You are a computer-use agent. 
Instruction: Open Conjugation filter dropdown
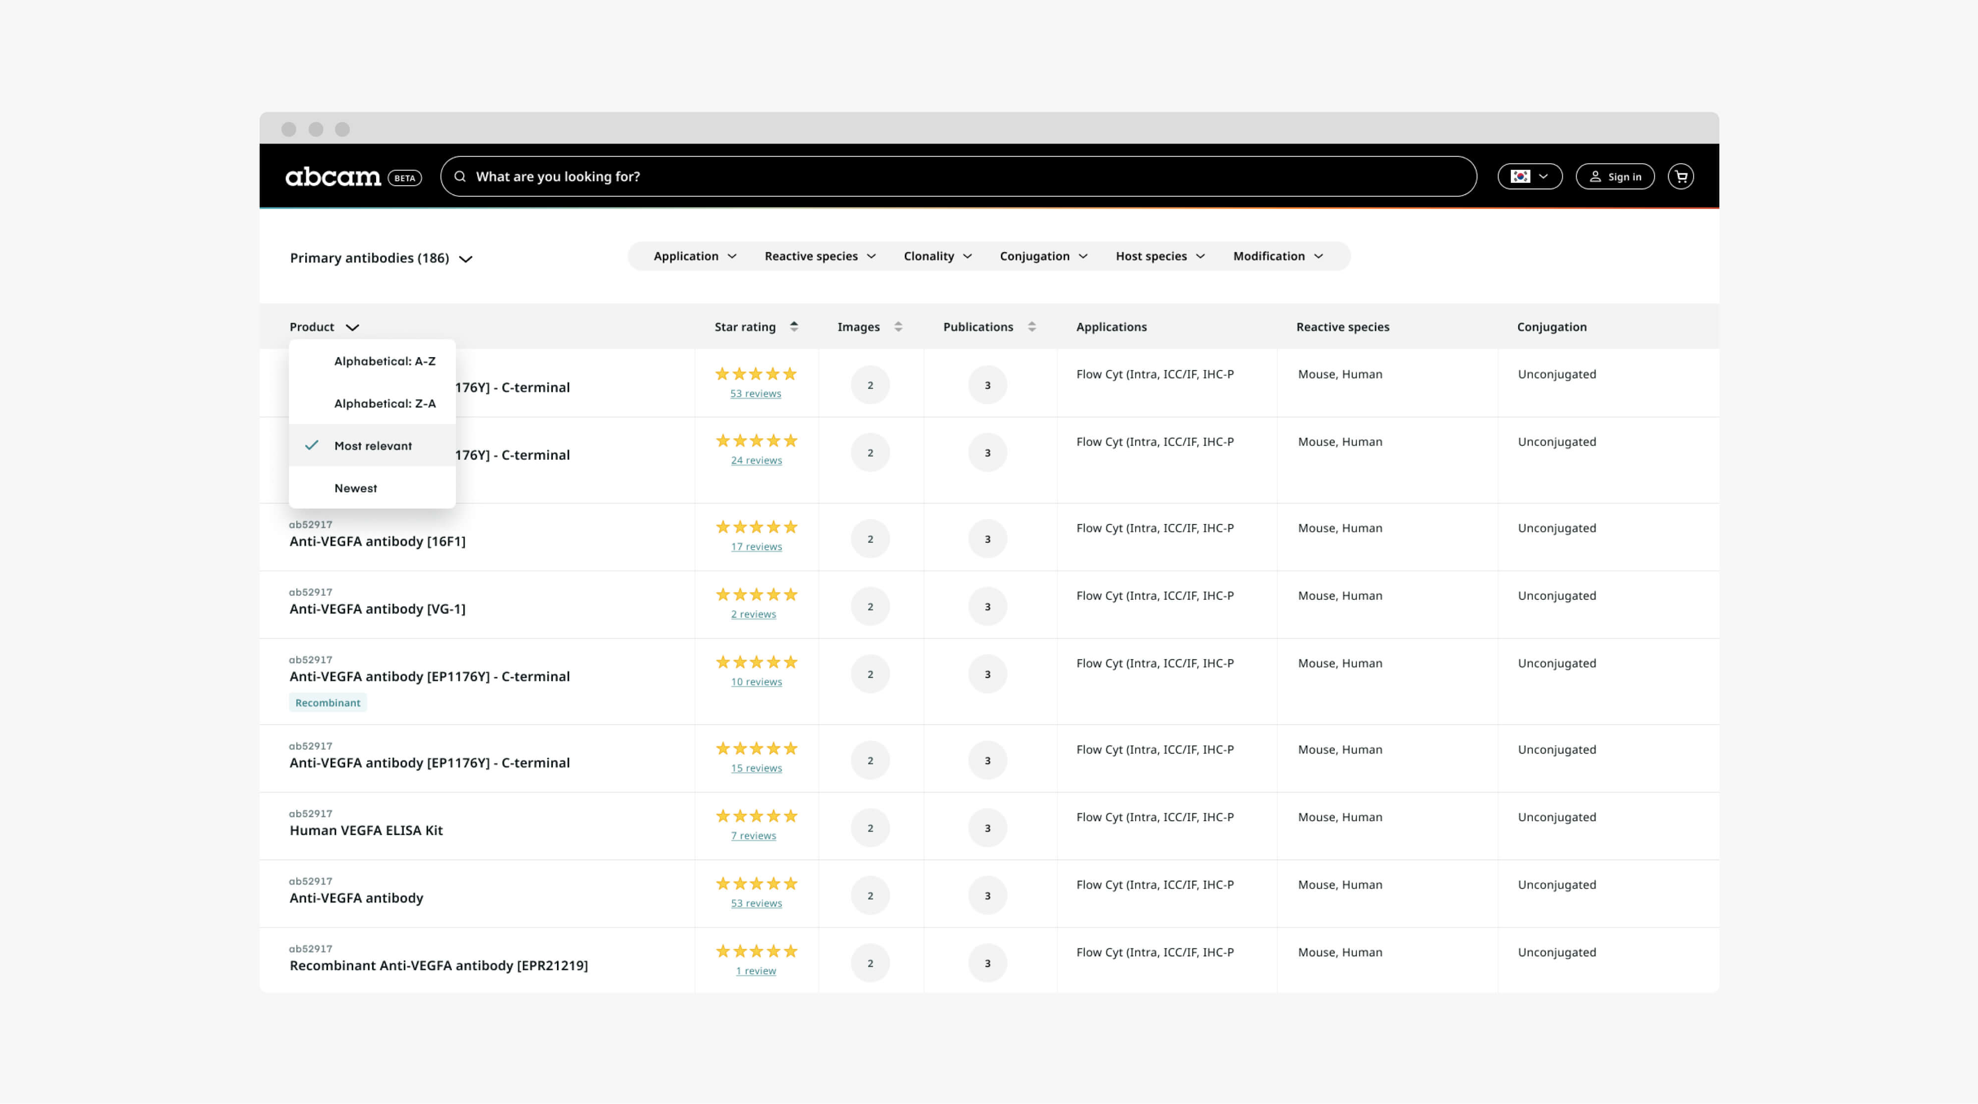[1044, 257]
